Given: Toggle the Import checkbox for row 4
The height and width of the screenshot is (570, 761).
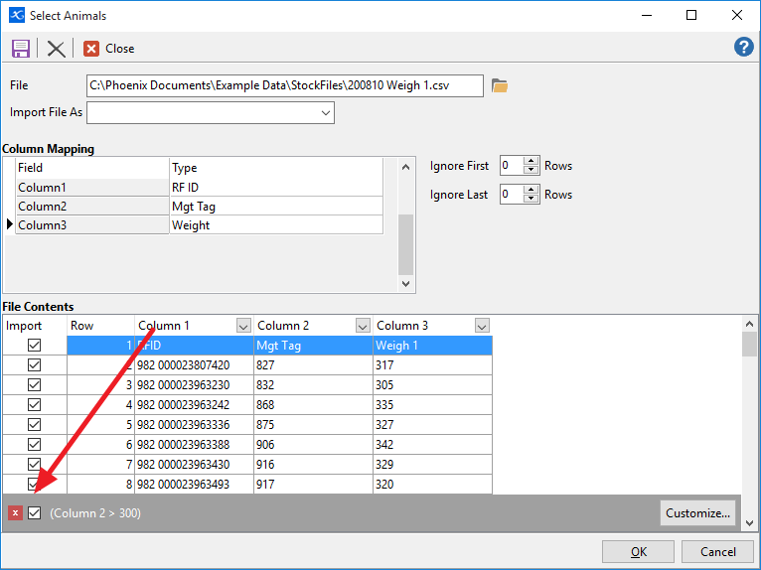Looking at the screenshot, I should pyautogui.click(x=34, y=405).
